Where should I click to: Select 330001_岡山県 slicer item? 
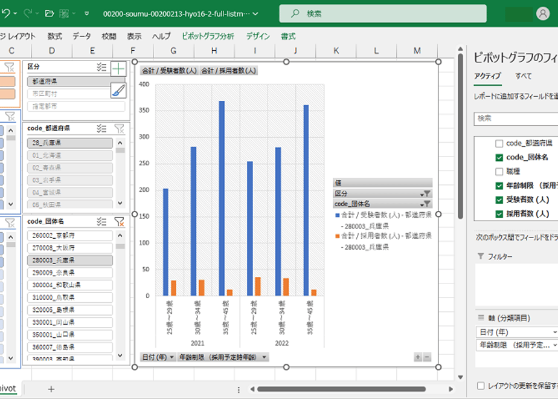click(x=70, y=322)
